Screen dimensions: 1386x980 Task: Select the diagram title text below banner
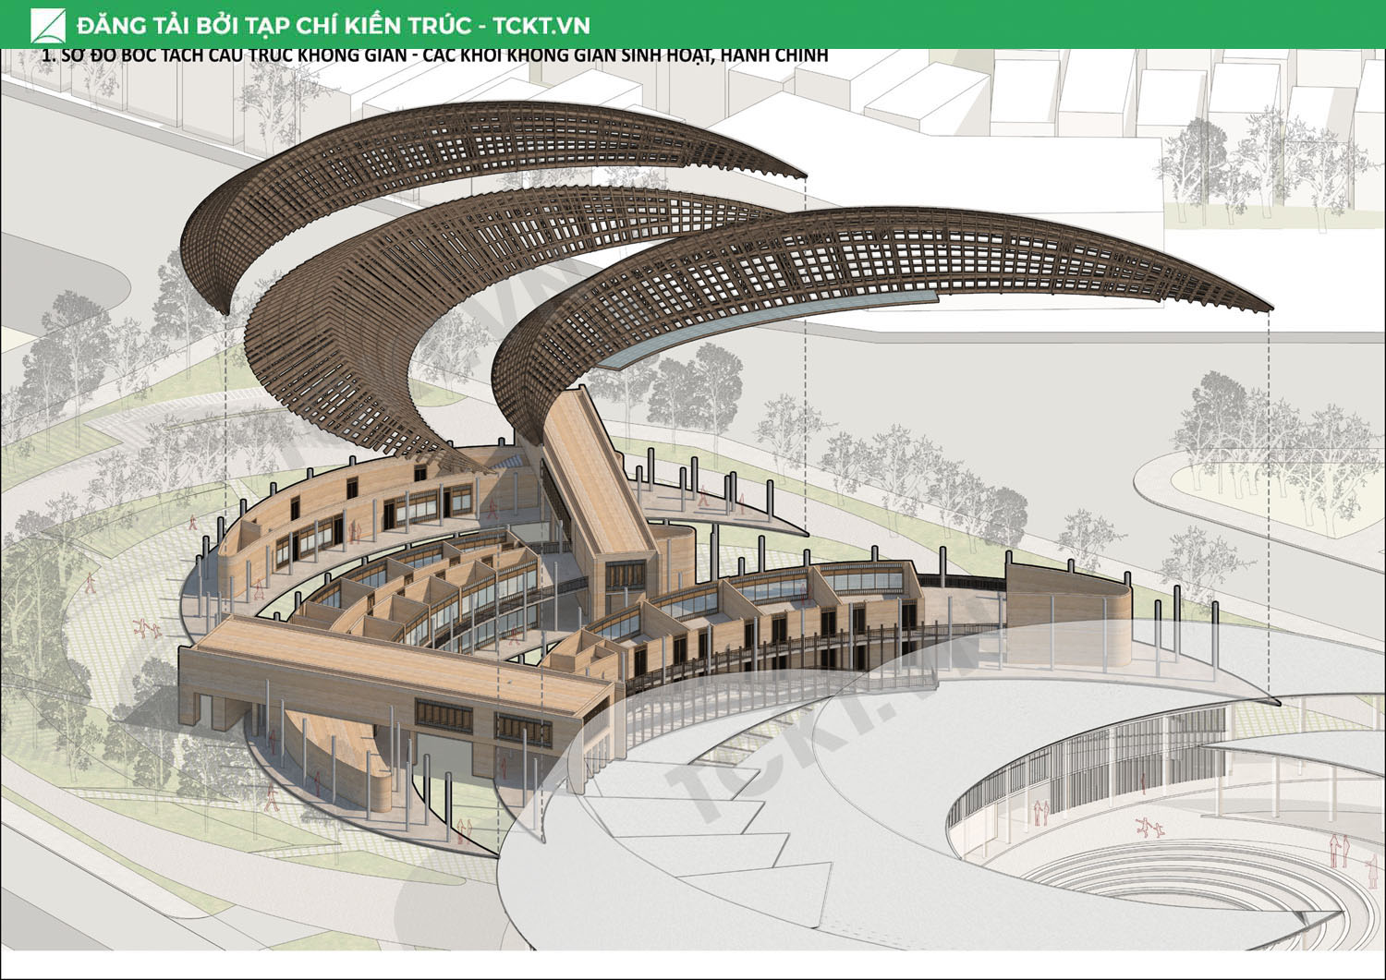point(434,55)
